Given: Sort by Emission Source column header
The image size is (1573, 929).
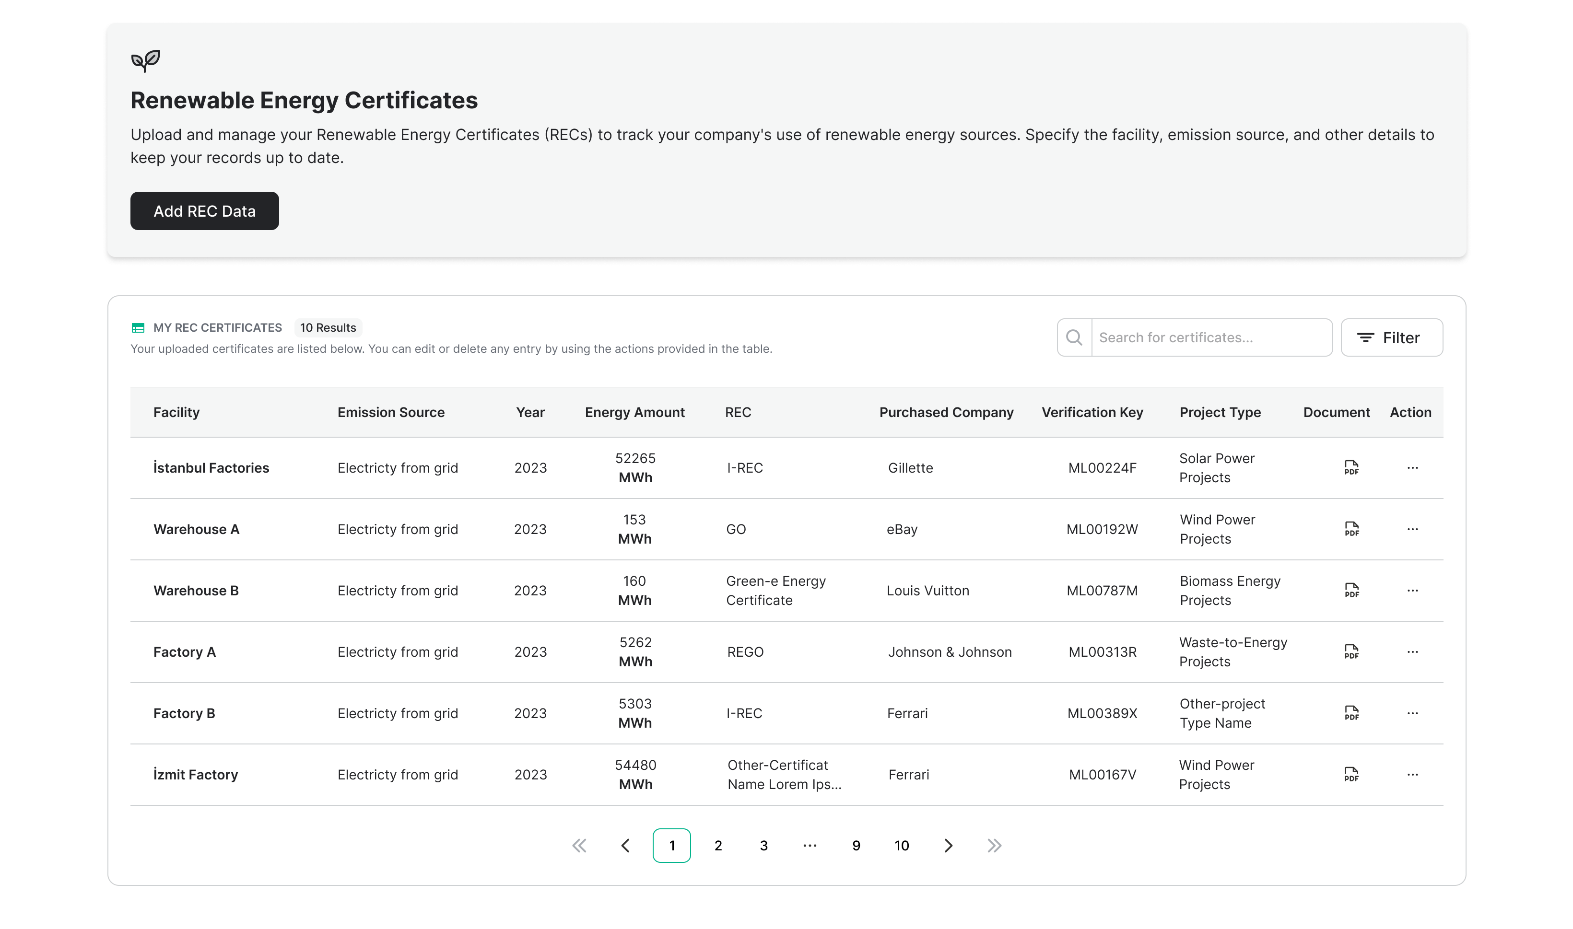Looking at the screenshot, I should pos(391,412).
